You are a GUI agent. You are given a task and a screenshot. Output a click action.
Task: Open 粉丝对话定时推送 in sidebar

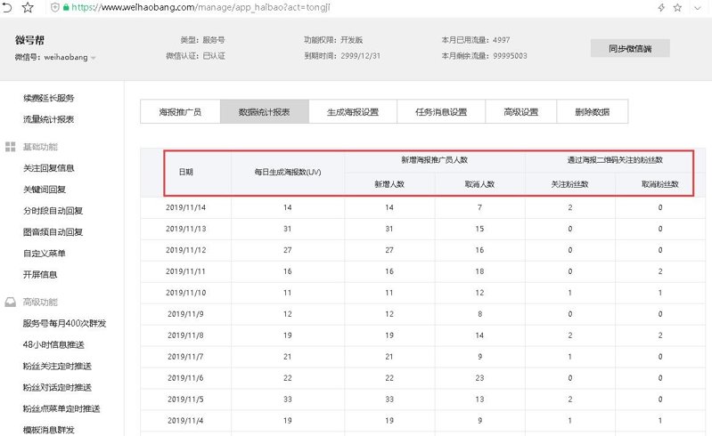[x=57, y=387]
